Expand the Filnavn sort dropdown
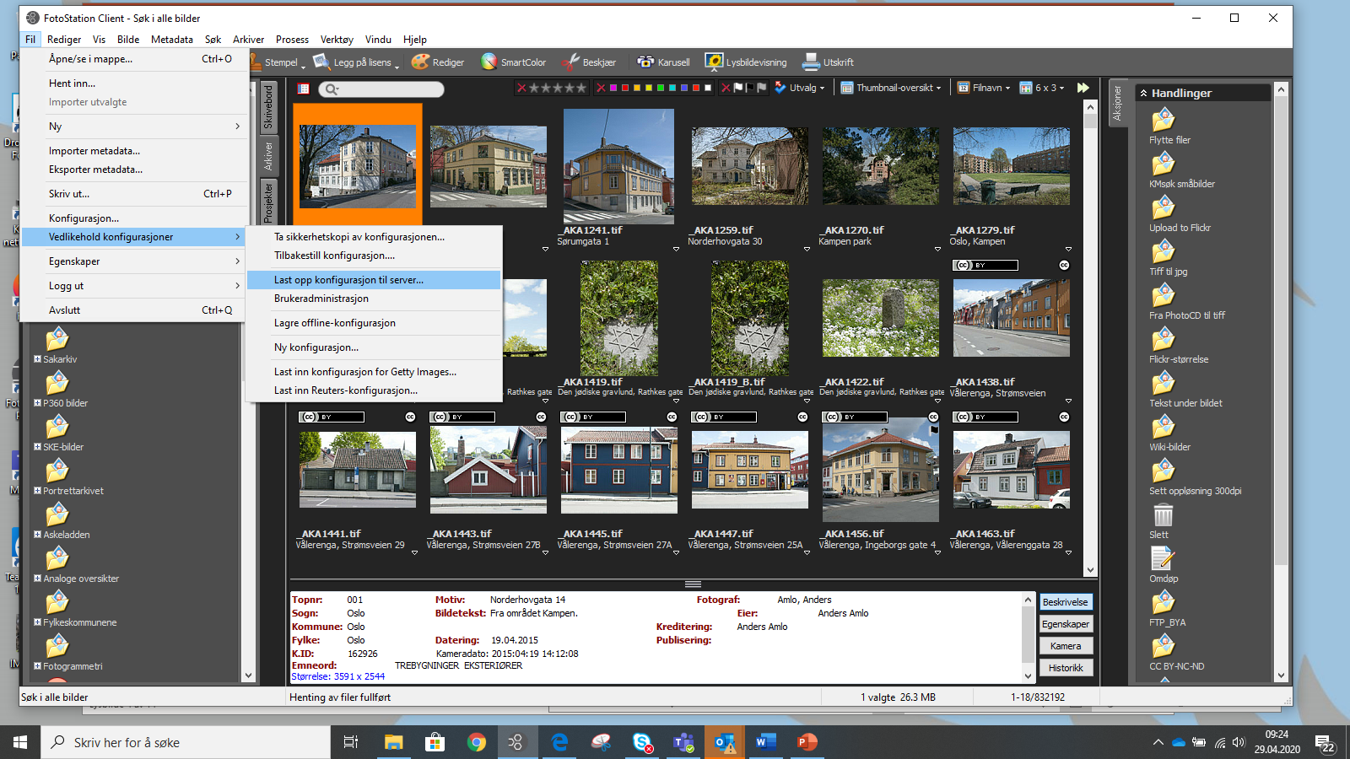Viewport: 1350px width, 759px height. click(984, 88)
